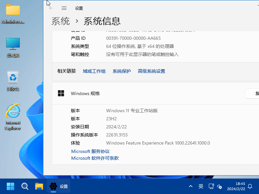Click the 体验 label

[75, 143]
